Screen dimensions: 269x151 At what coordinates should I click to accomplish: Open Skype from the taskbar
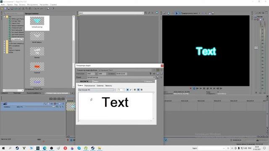click(79, 148)
